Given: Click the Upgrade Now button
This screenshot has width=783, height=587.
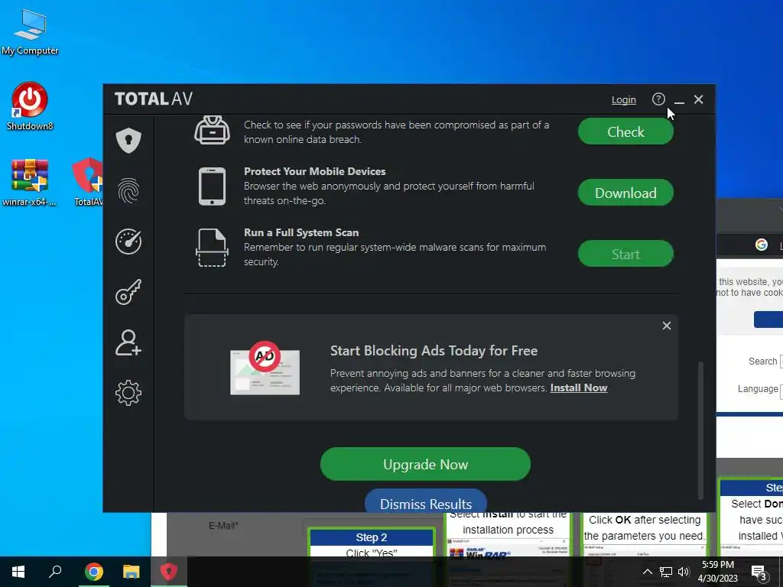Looking at the screenshot, I should pos(425,464).
